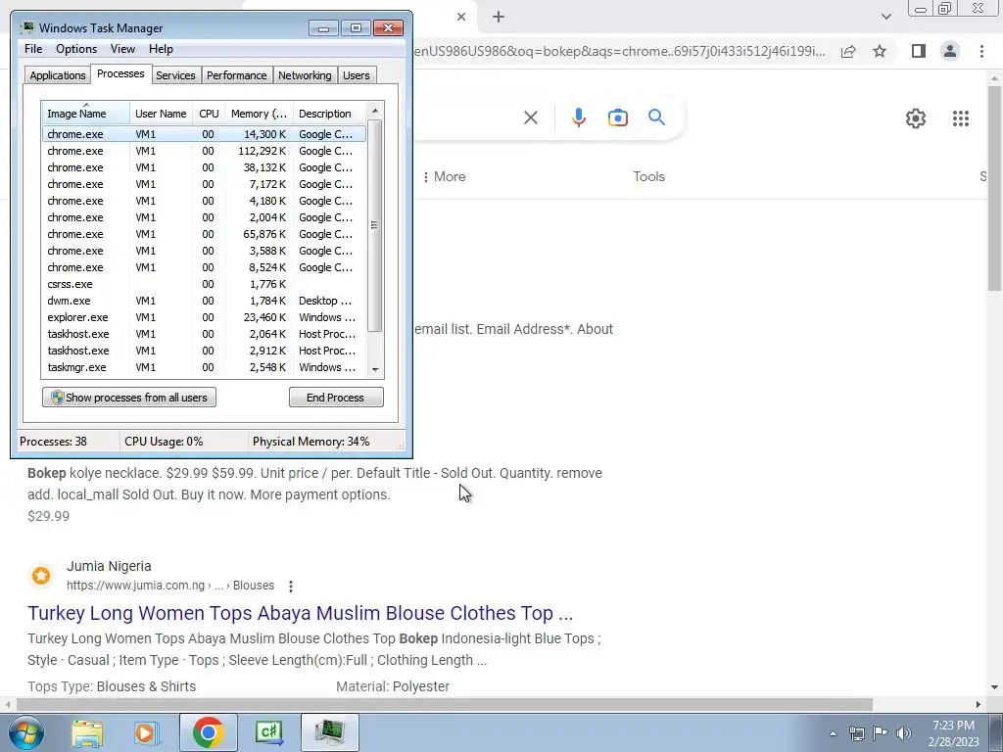Viewport: 1003px width, 752px height.
Task: Toggle Chrome side panel icon
Action: point(919,51)
